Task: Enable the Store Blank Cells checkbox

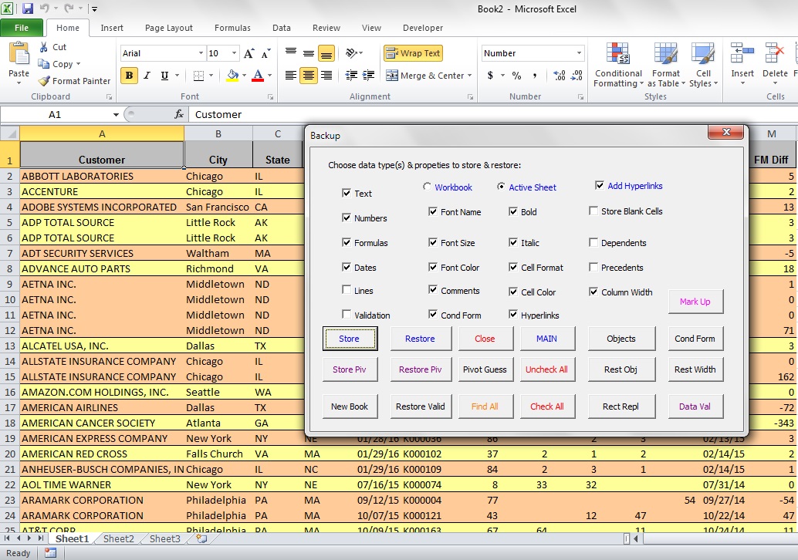Action: point(593,211)
